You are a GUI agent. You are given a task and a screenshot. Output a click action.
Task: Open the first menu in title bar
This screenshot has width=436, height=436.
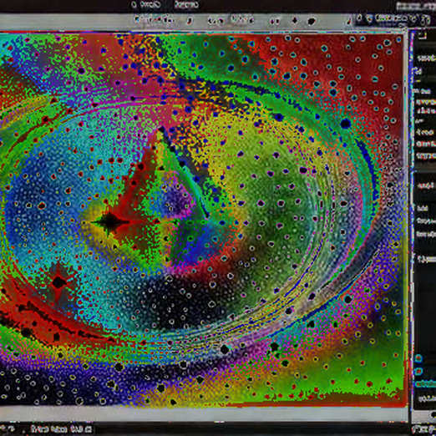[146, 4]
